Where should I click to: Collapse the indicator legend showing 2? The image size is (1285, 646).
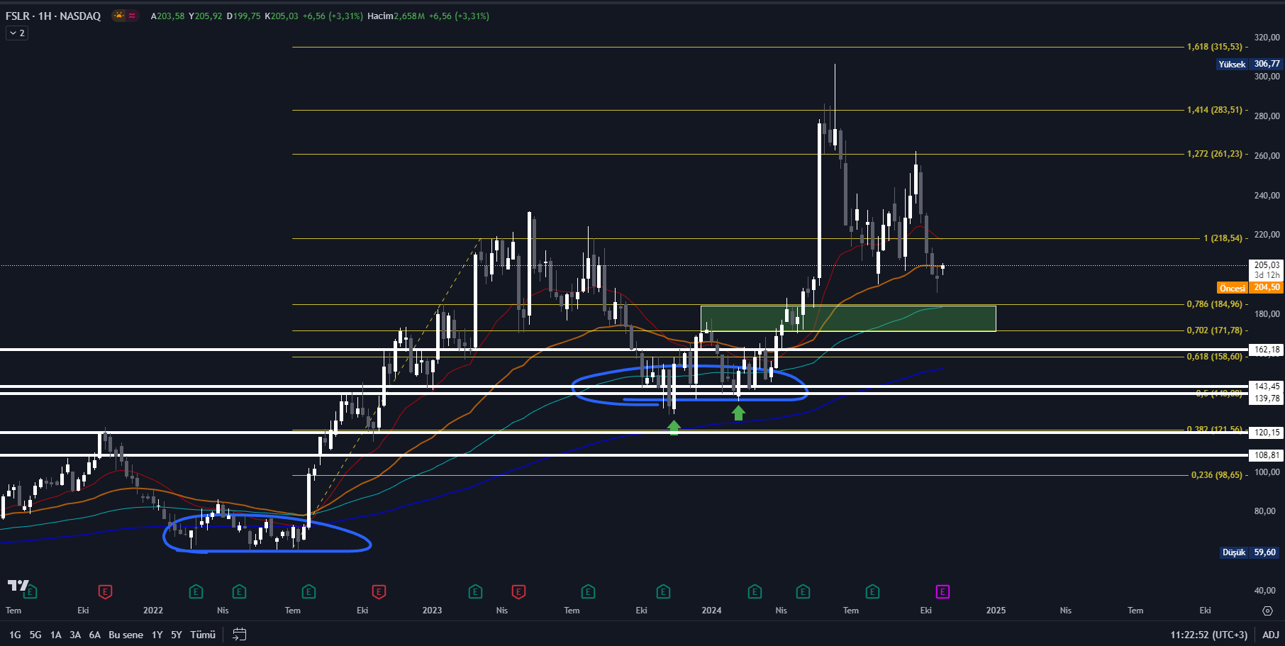coord(17,33)
